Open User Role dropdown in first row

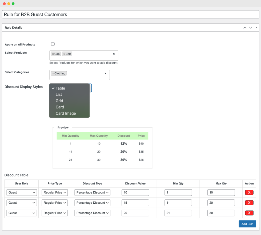pos(22,192)
